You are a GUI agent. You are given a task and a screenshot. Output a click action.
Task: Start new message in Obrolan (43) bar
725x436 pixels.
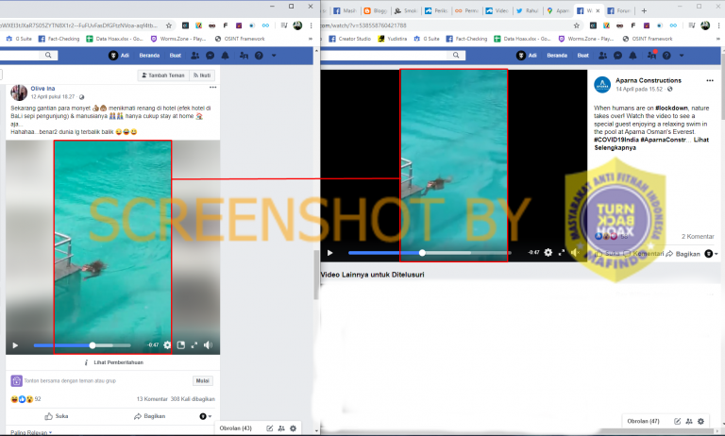(270, 428)
